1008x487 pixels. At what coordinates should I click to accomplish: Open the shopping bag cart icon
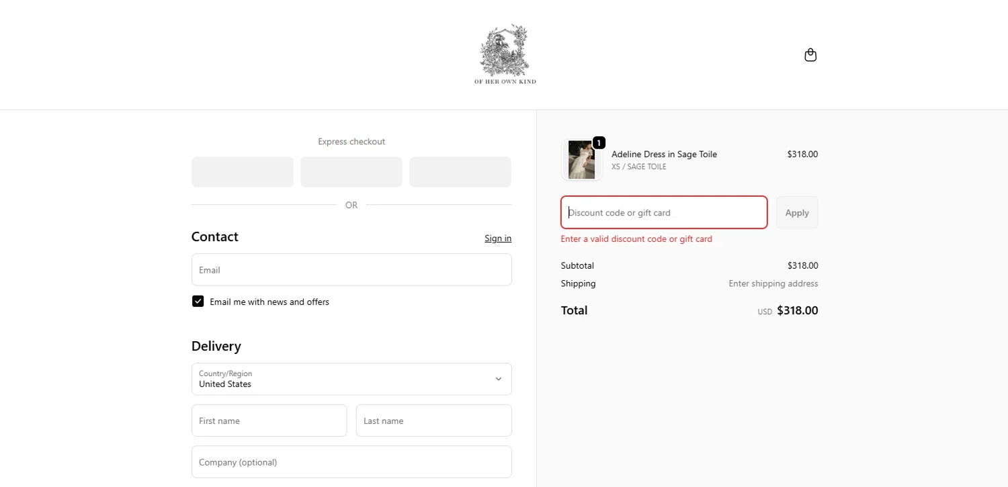coord(810,55)
